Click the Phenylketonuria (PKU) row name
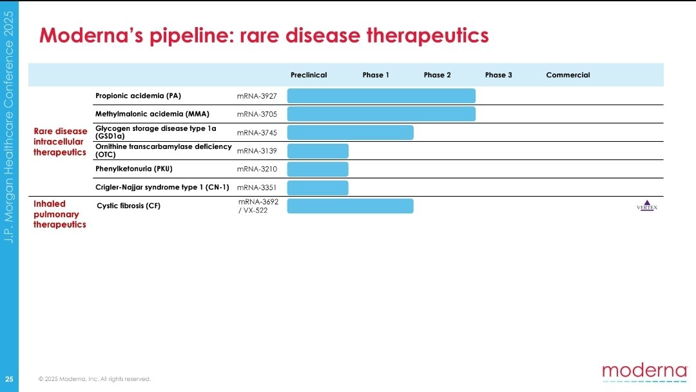Viewport: 696px width, 392px height. click(x=133, y=169)
